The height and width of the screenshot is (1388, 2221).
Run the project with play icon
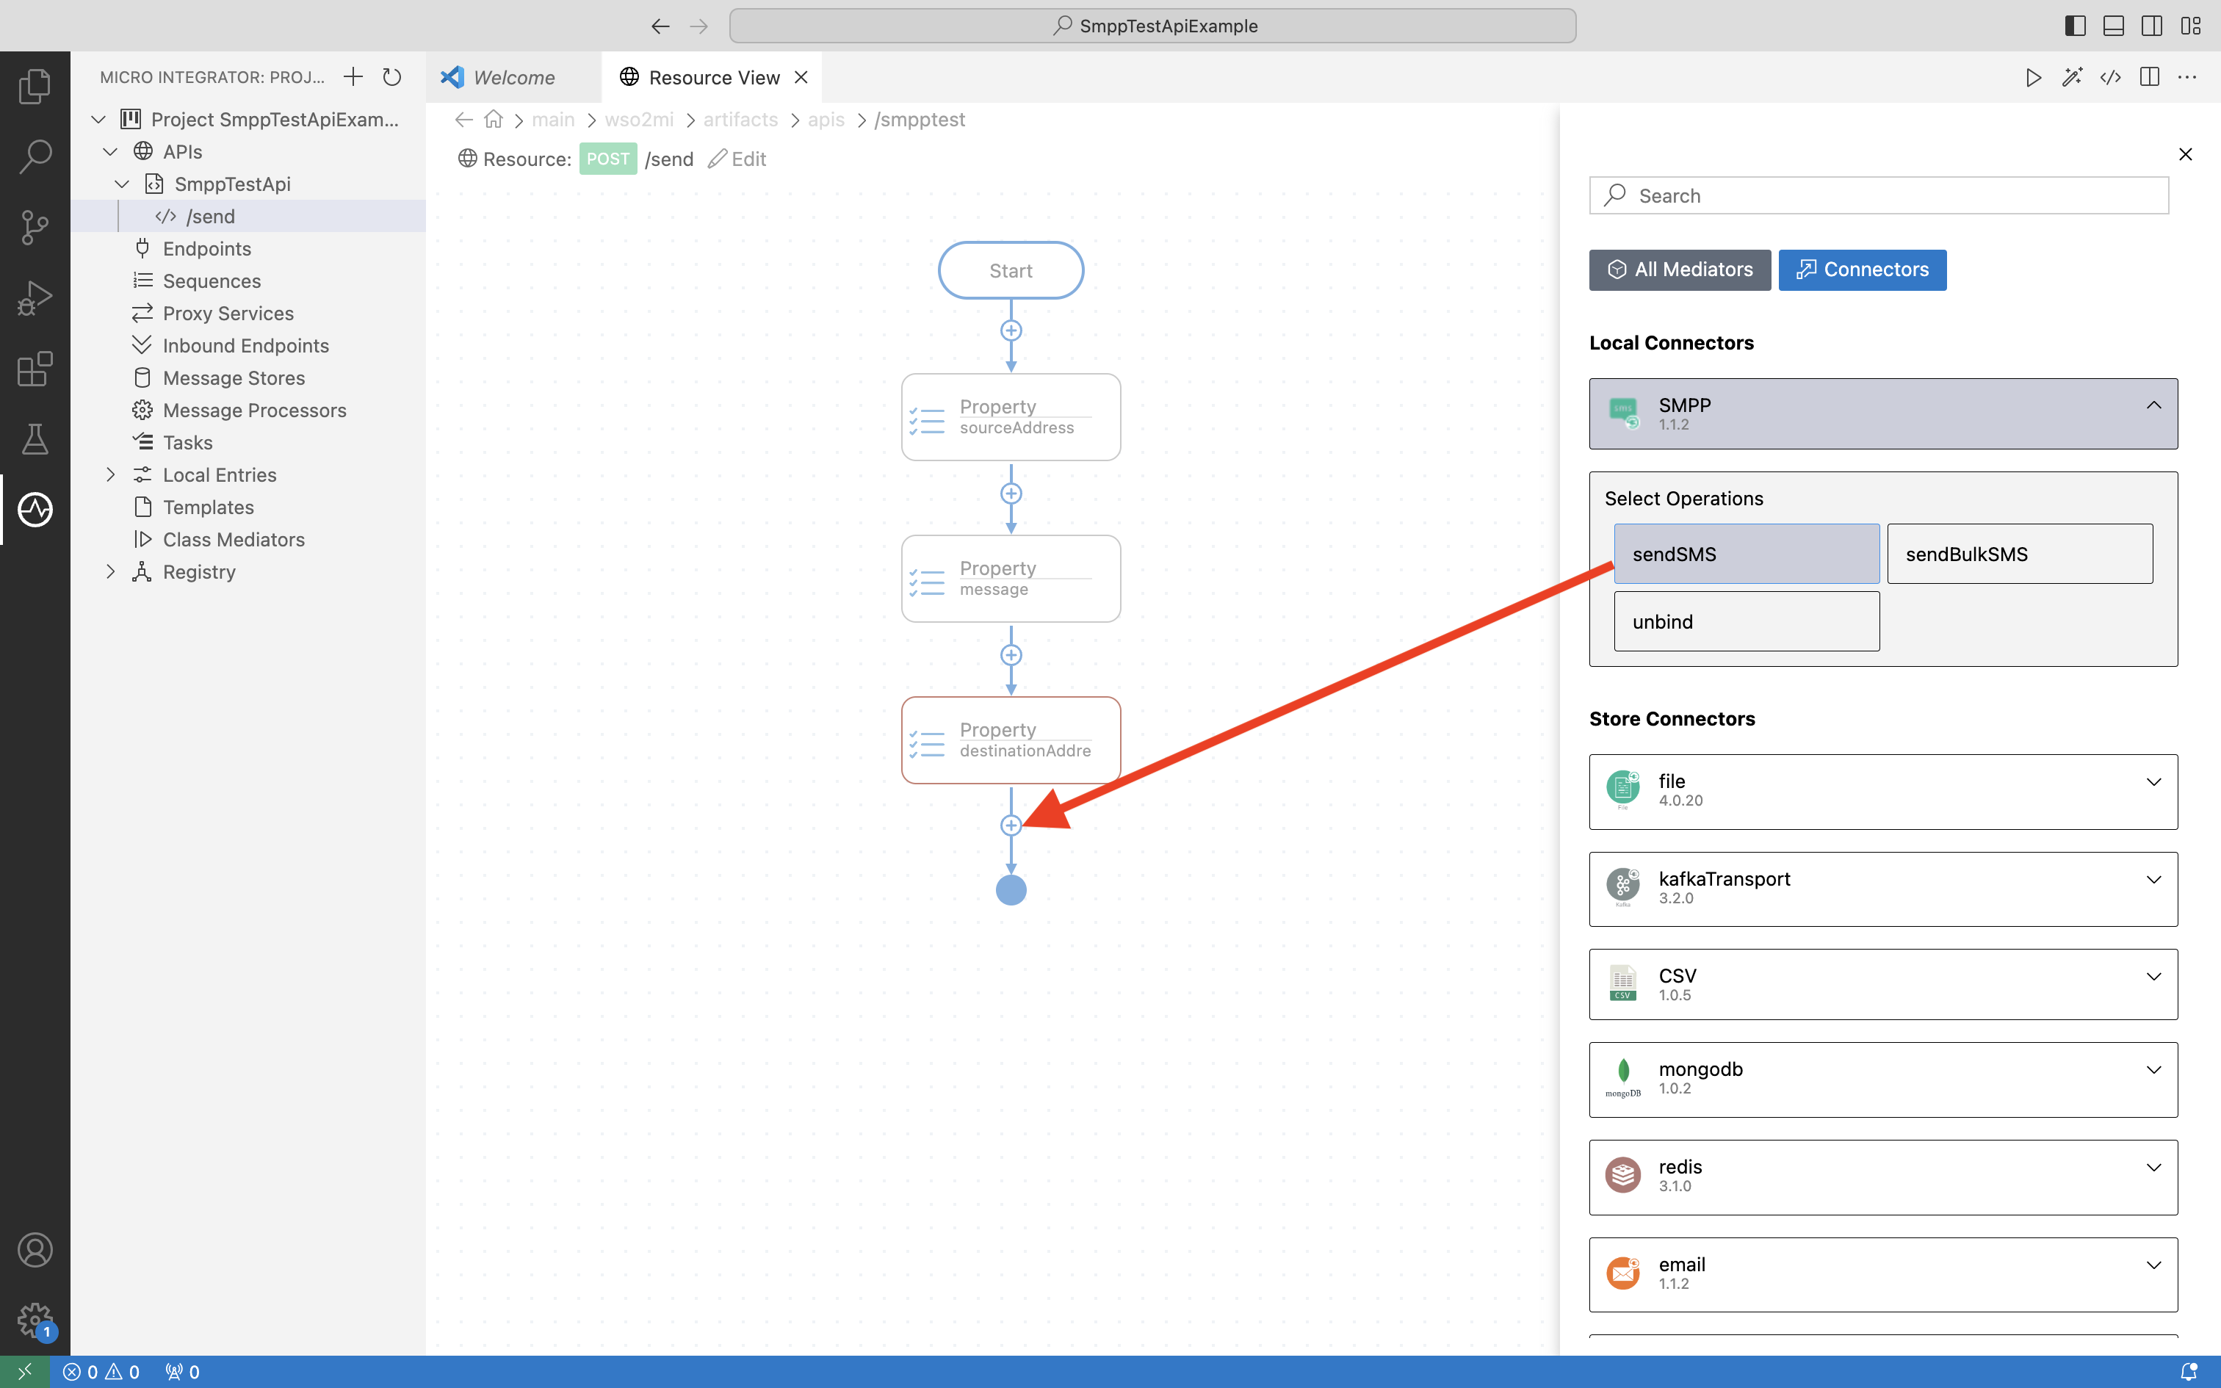coord(2034,77)
